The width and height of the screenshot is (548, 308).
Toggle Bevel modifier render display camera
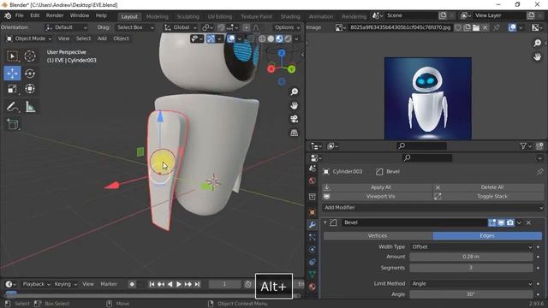point(510,222)
